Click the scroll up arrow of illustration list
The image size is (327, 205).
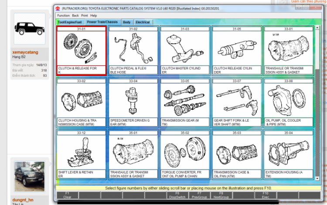point(317,27)
